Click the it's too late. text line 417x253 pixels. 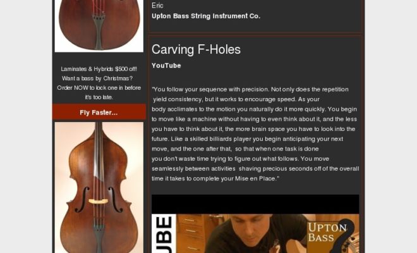click(x=99, y=97)
